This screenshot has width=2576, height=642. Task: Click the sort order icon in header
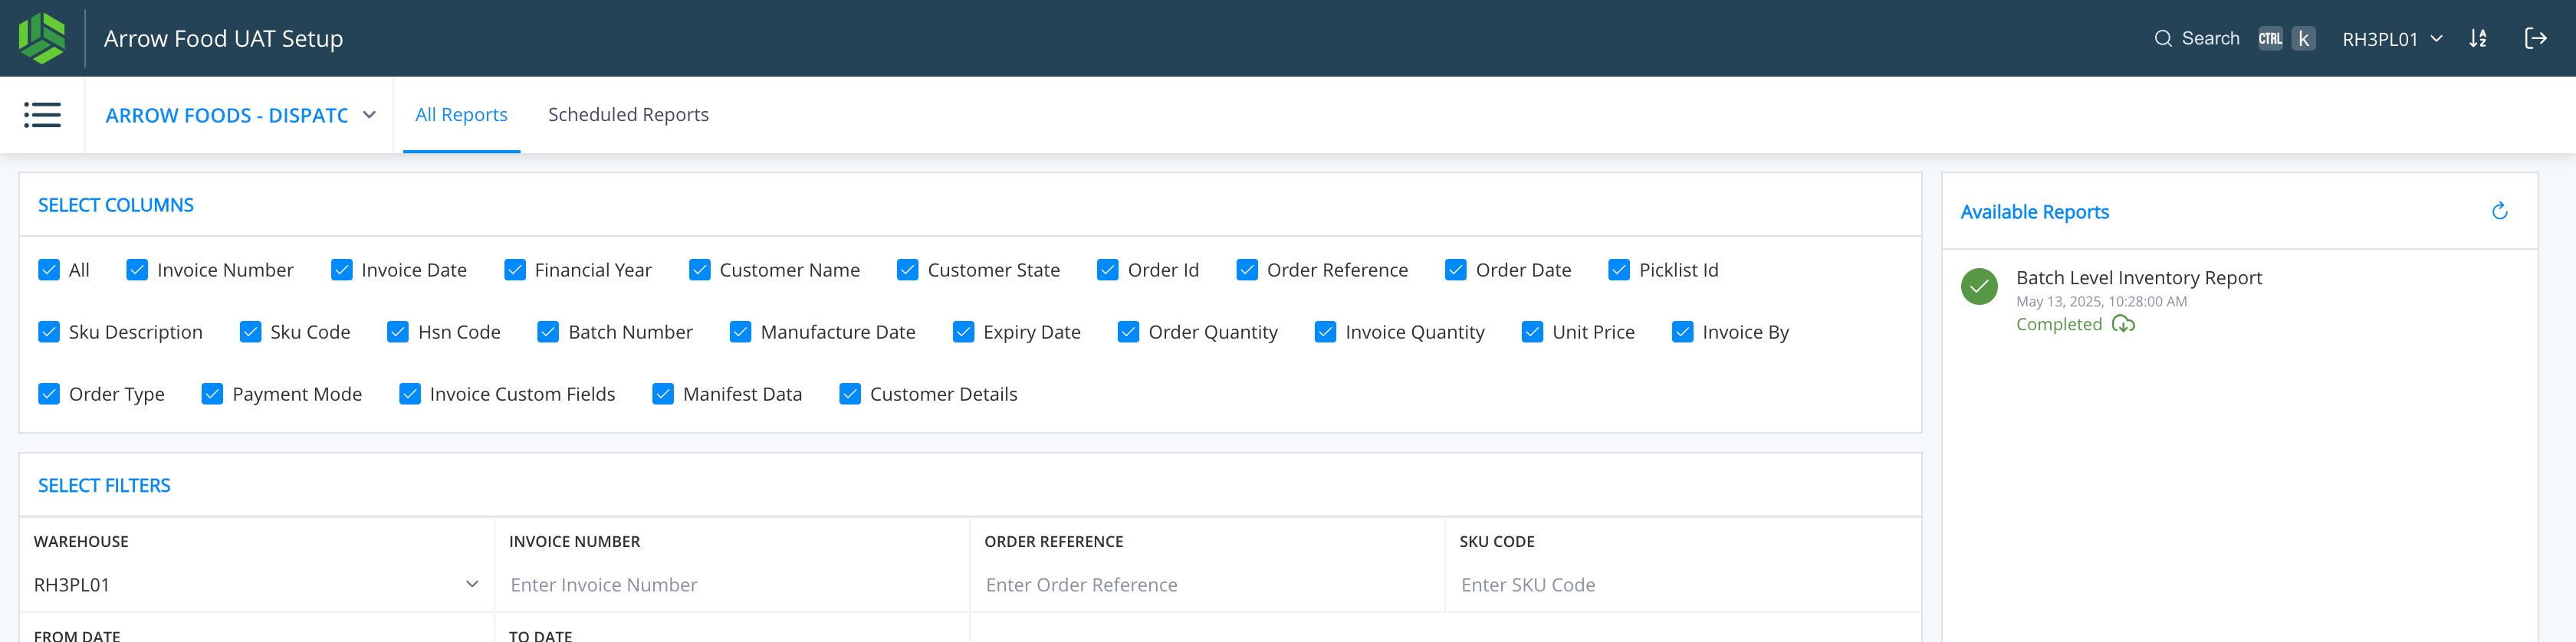2478,39
